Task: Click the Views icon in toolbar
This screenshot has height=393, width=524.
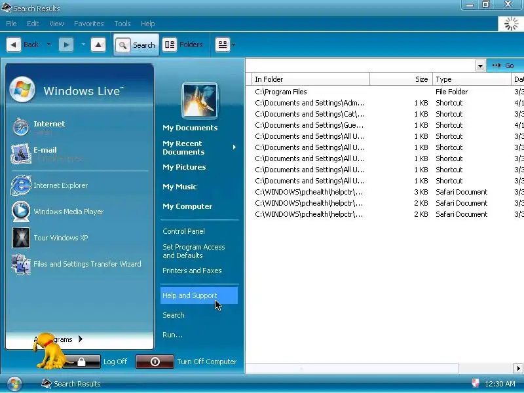Action: pyautogui.click(x=223, y=45)
